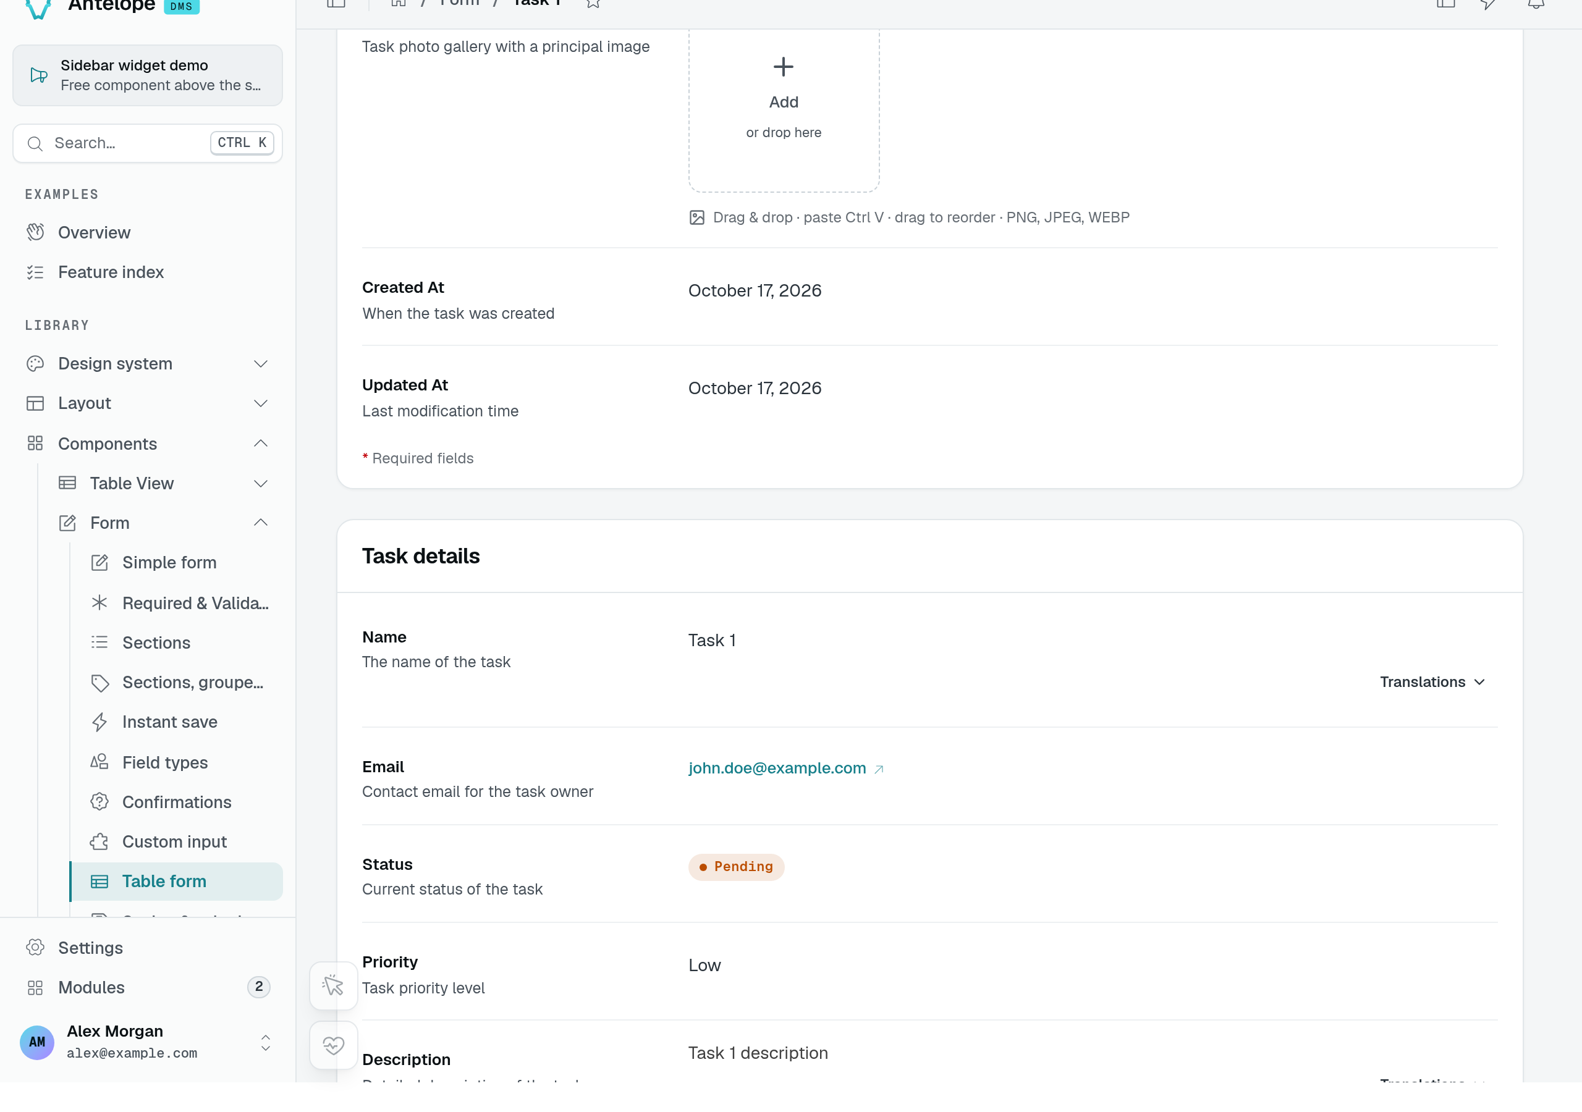Image resolution: width=1582 pixels, height=1112 pixels.
Task: Collapse the Components section chevron
Action: coord(260,443)
